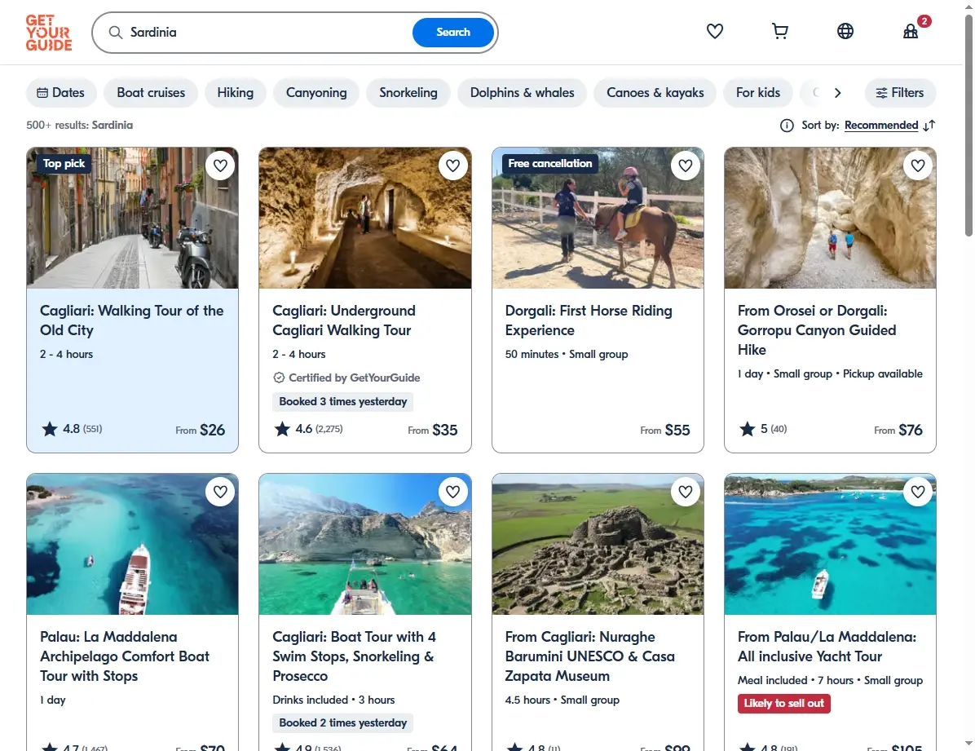Open profile icon with notification badge
975x751 pixels.
[911, 31]
